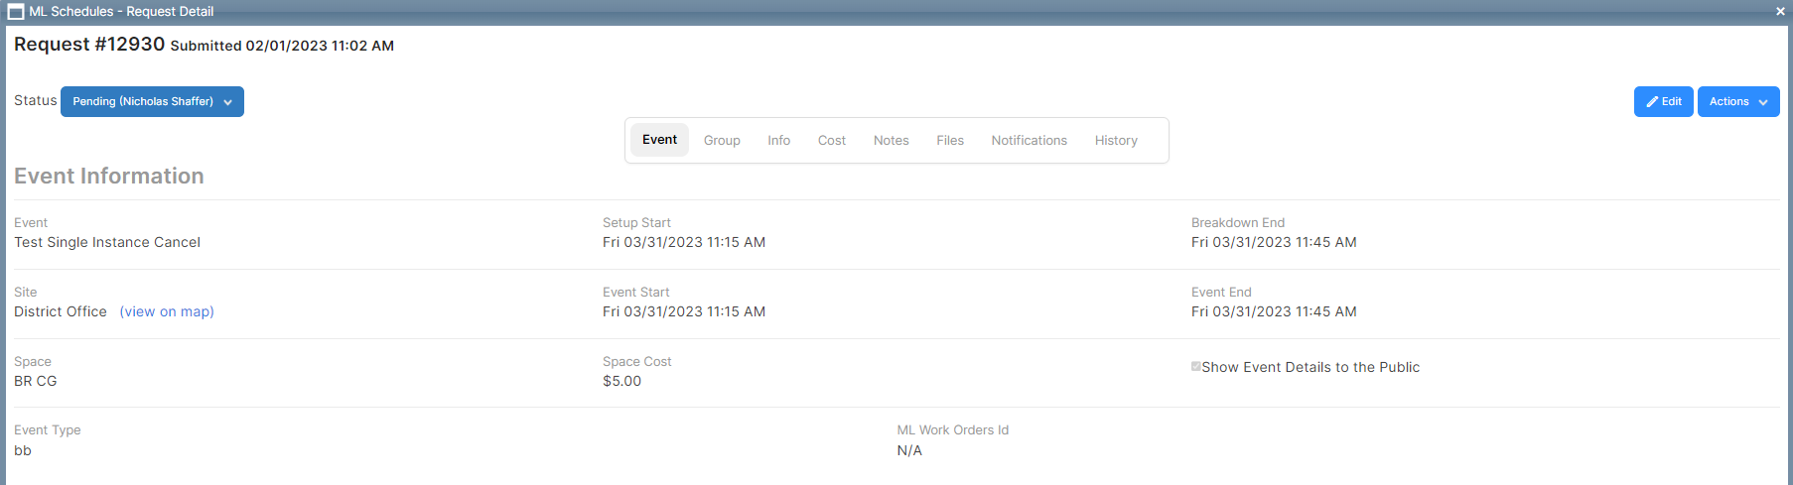Image resolution: width=1793 pixels, height=485 pixels.
Task: Click the Event Information section heading
Action: (109, 176)
